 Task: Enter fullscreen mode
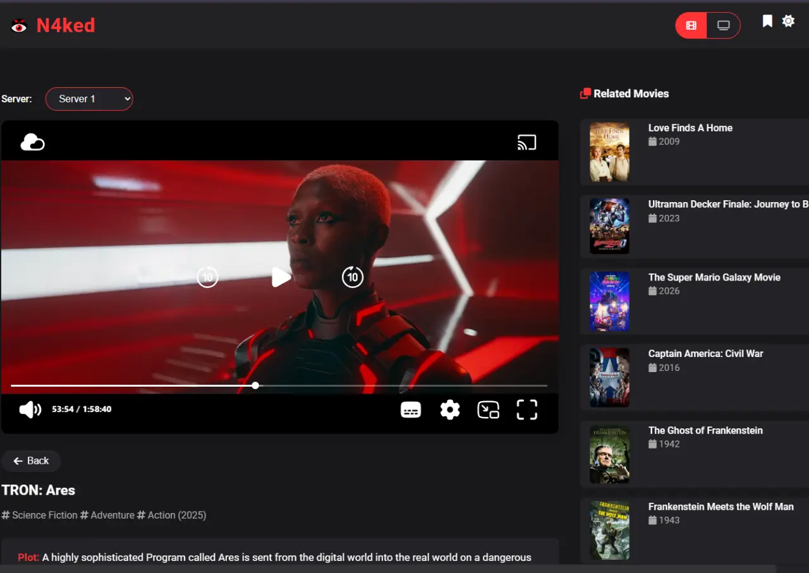(527, 410)
